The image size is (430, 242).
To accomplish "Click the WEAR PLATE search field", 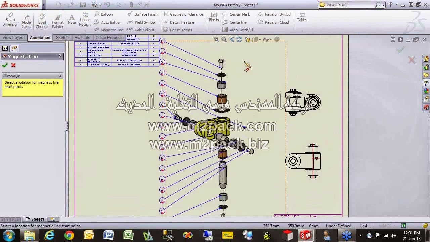I will [349, 5].
